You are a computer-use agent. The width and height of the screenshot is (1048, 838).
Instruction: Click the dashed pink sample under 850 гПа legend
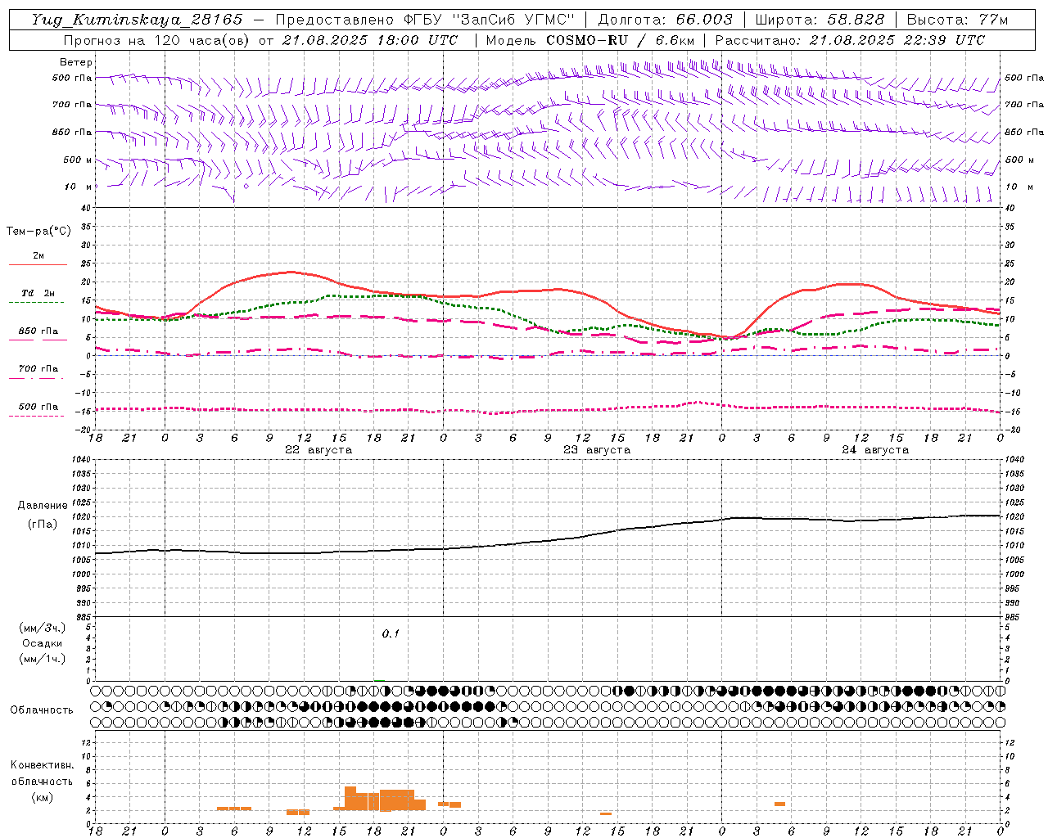coord(38,340)
